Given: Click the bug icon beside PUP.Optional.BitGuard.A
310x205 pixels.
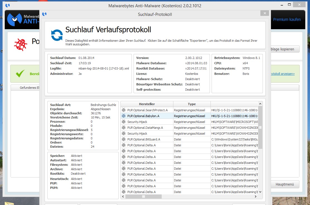Looking at the screenshot, I should pyautogui.click(x=124, y=139).
